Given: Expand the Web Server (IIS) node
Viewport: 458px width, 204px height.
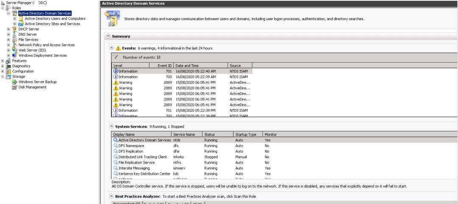Looking at the screenshot, I should (8, 50).
